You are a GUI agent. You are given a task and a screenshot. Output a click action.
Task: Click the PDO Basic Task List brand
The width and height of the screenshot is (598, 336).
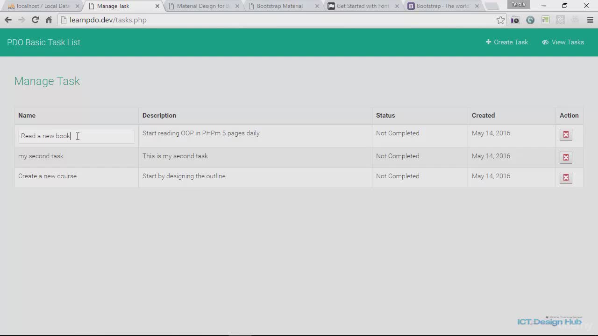click(x=43, y=42)
